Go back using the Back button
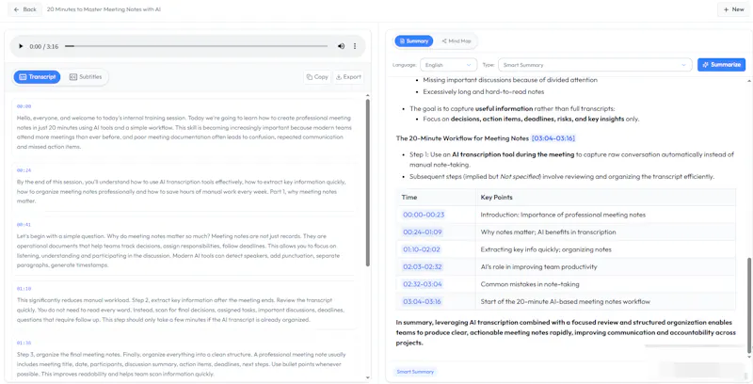 (25, 9)
